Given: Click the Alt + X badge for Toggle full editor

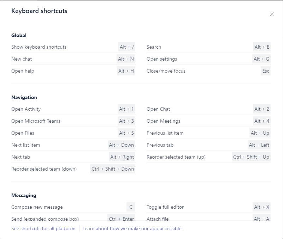Looking at the screenshot, I should click(262, 207).
